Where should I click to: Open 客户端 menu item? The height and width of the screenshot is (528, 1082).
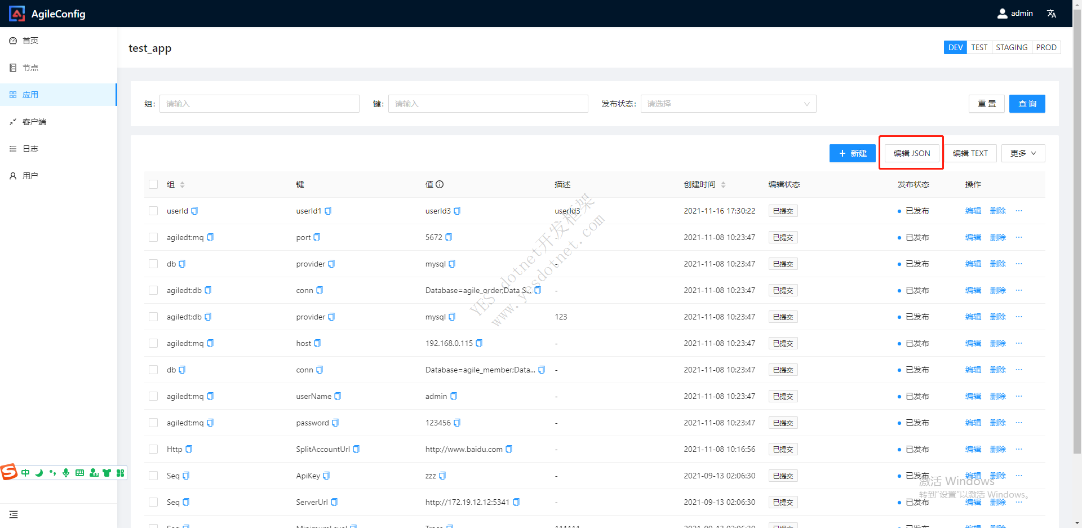[x=59, y=122]
